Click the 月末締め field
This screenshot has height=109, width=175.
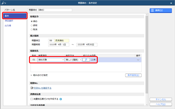[62, 41]
